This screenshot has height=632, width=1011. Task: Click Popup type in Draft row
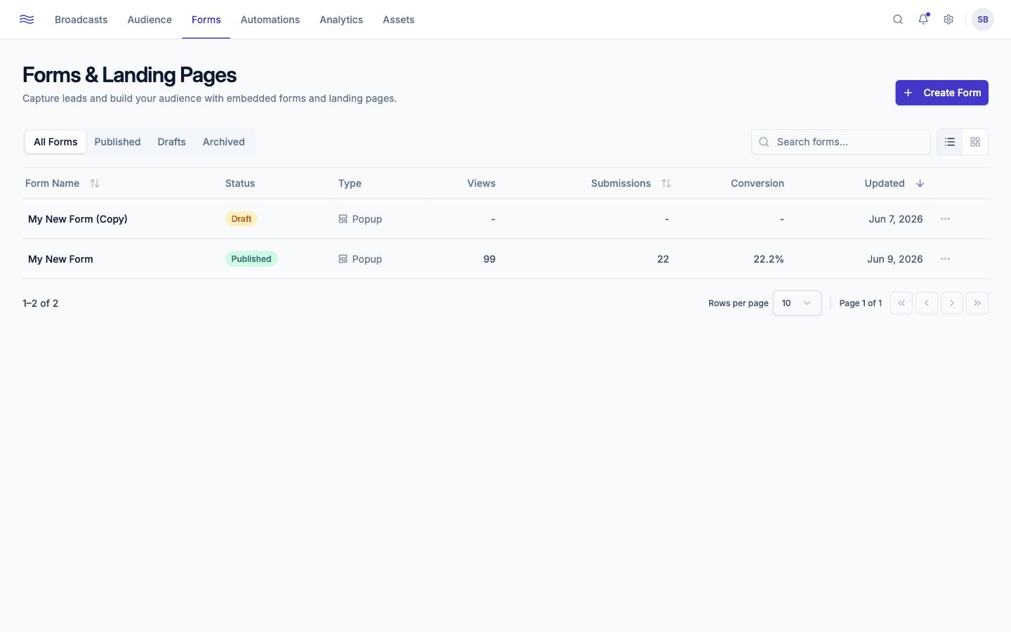pyautogui.click(x=360, y=219)
